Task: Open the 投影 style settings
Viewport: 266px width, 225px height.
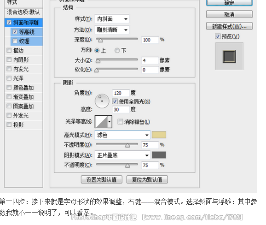Action: pos(18,125)
